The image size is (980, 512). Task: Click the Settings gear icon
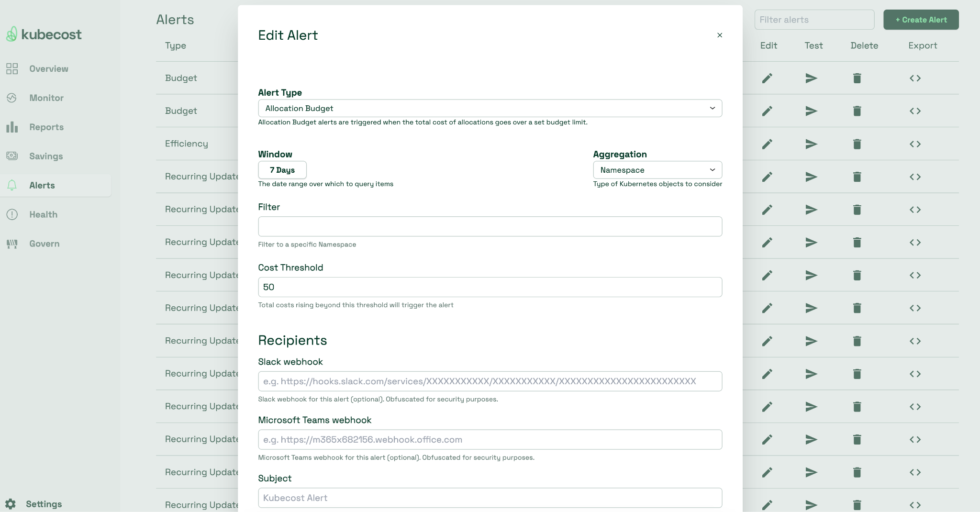tap(11, 504)
